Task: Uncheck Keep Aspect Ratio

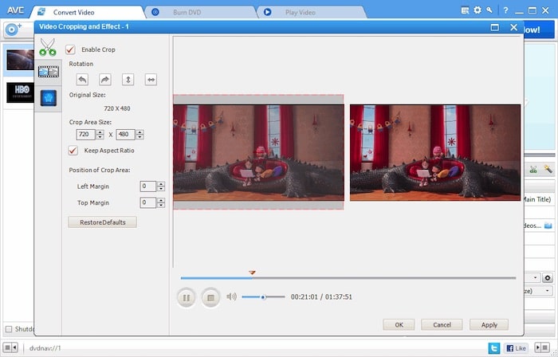Action: 73,150
